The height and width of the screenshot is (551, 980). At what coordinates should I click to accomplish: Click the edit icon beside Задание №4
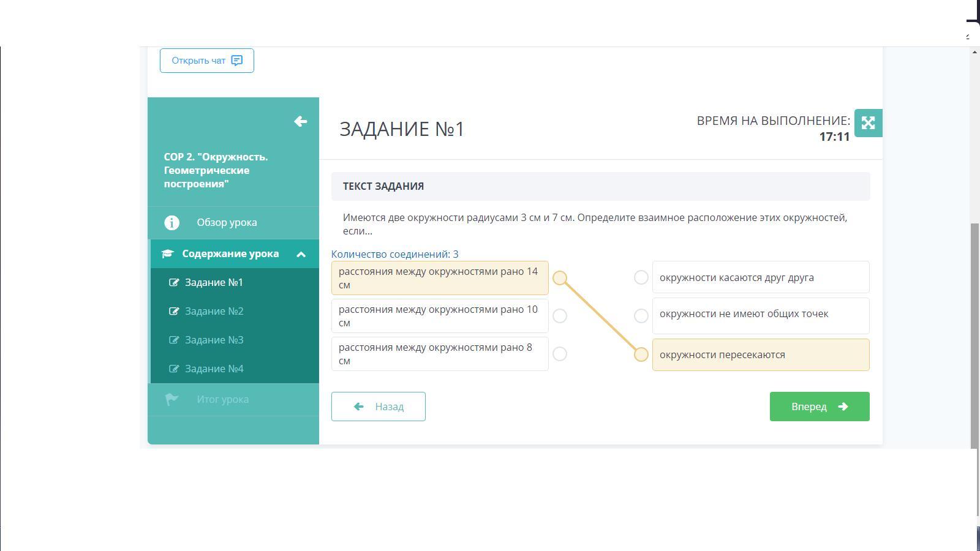174,369
